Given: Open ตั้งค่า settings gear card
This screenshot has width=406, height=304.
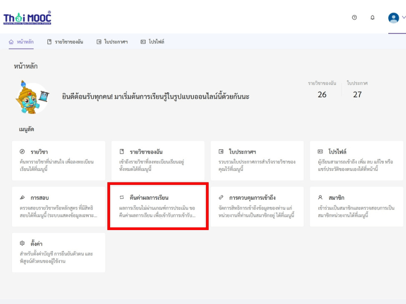Looking at the screenshot, I should pyautogui.click(x=58, y=252).
